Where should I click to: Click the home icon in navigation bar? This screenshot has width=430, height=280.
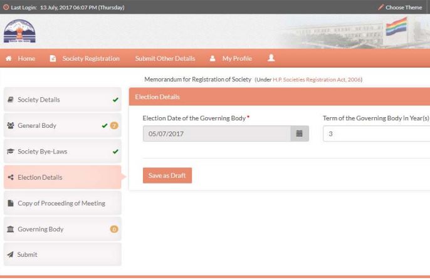pyautogui.click(x=9, y=58)
